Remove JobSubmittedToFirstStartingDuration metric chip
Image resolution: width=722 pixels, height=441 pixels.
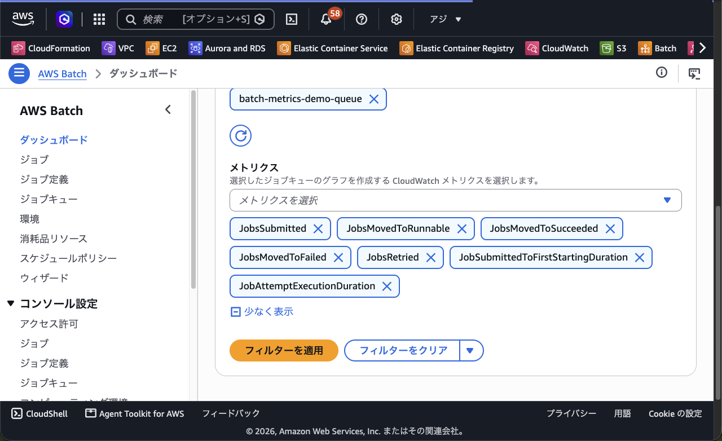(640, 257)
